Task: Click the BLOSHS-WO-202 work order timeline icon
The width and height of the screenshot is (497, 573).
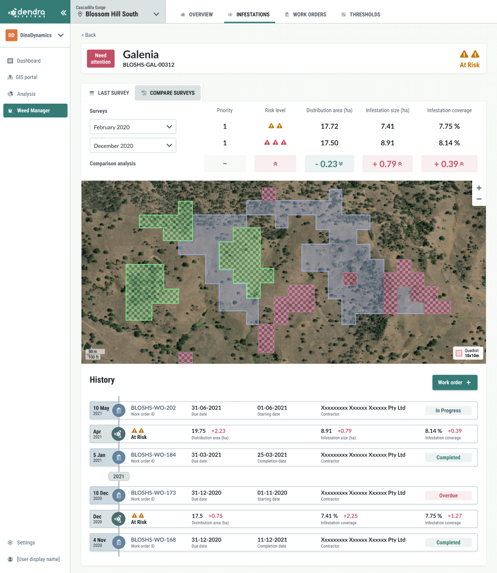Action: [x=119, y=410]
